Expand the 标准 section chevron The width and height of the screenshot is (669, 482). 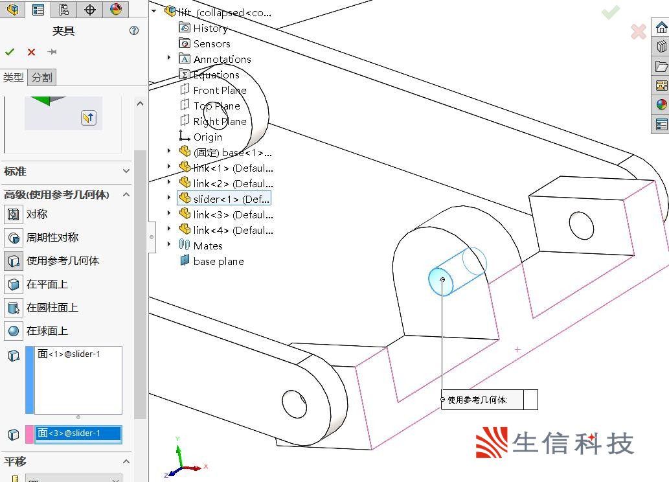[126, 171]
